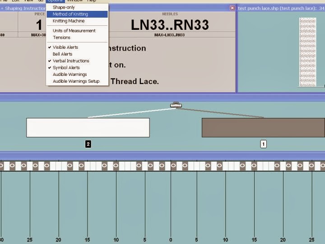Open Audible Warnings Setup entry
Screen dimensions: 325x244
(x=77, y=81)
